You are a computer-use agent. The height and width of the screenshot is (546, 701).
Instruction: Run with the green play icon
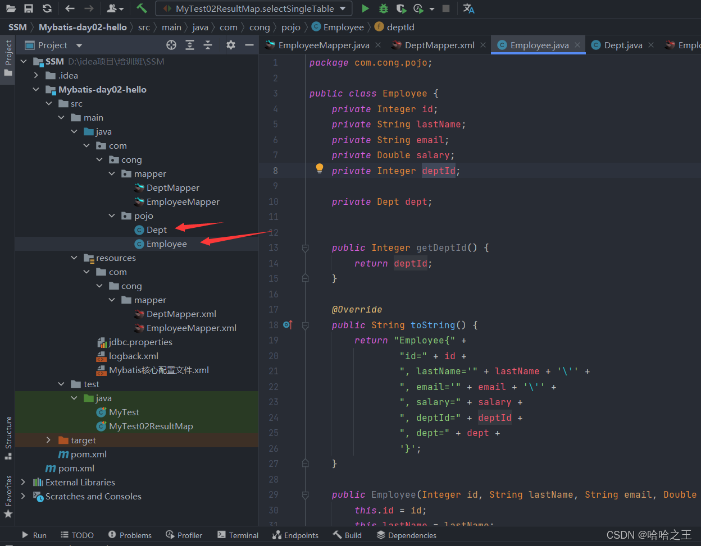point(366,8)
